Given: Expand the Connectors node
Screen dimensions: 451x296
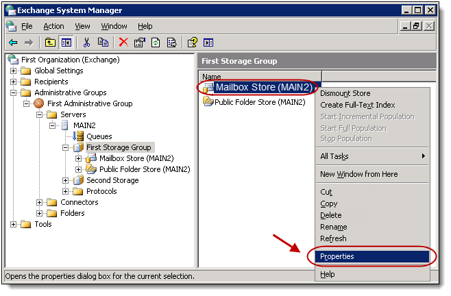Looking at the screenshot, I should (x=39, y=203).
